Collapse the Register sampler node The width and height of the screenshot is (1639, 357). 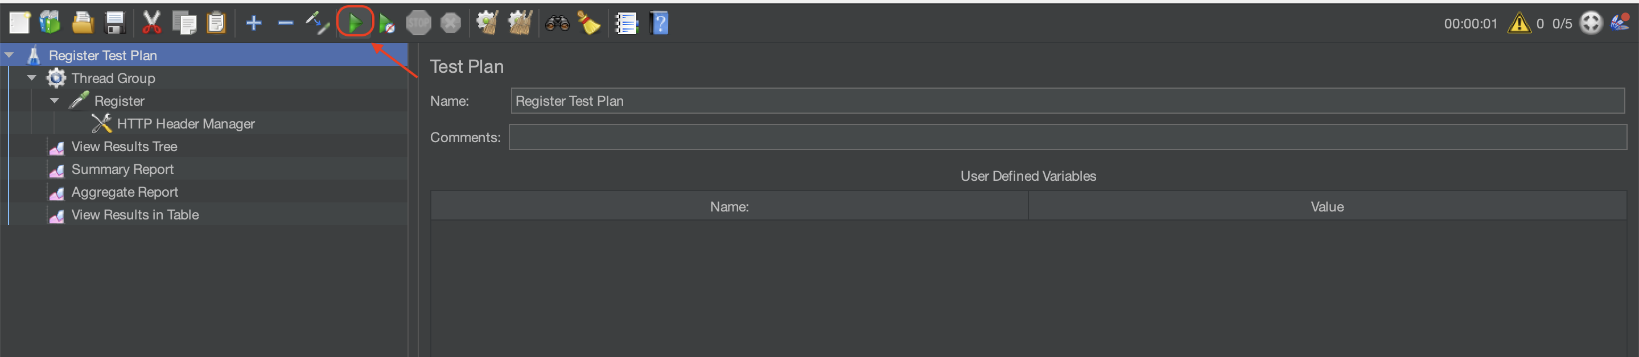[x=55, y=101]
